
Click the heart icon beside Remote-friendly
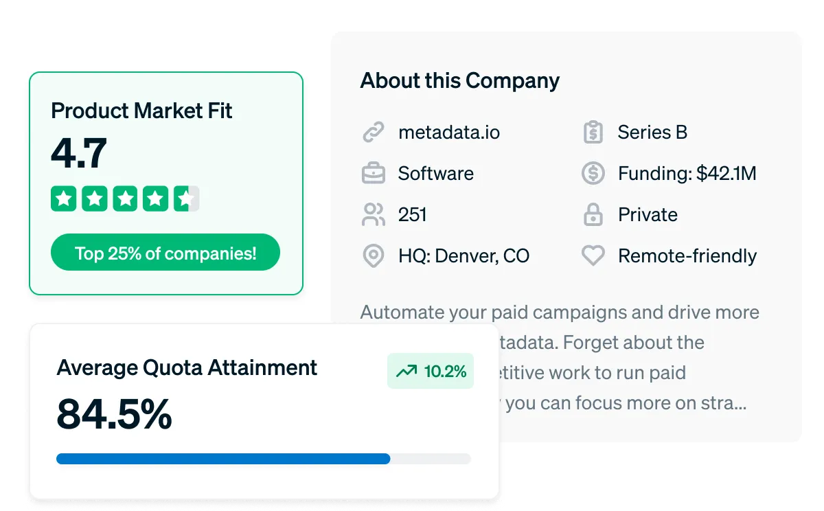point(593,256)
